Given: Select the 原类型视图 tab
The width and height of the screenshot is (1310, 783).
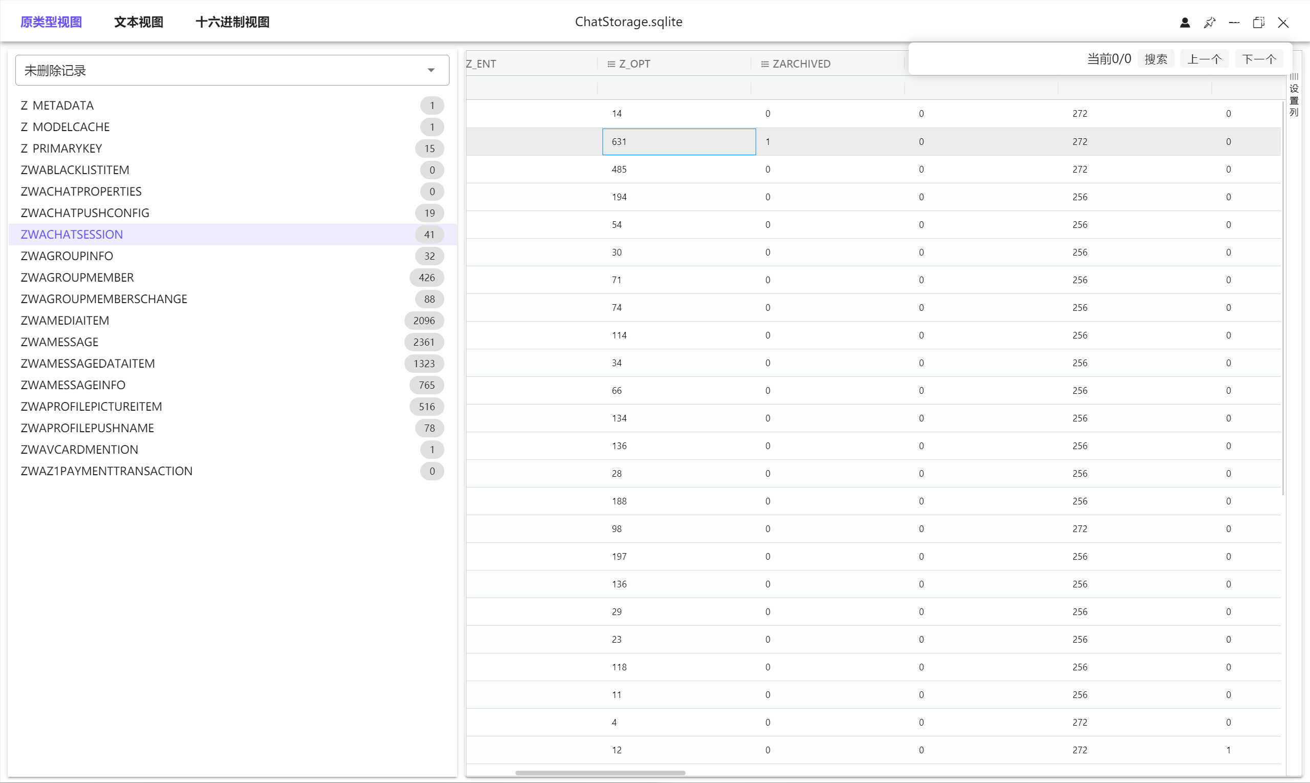Looking at the screenshot, I should click(x=51, y=22).
